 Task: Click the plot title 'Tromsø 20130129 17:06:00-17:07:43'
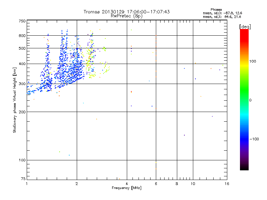click(126, 12)
